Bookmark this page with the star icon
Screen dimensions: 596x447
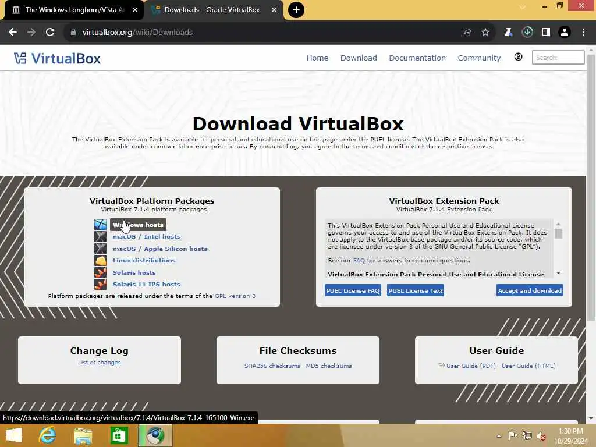(x=485, y=33)
